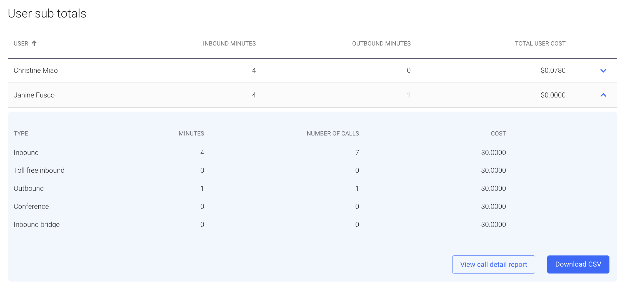This screenshot has height=286, width=620.
Task: Click the Inbound row in the type breakdown
Action: pos(26,152)
